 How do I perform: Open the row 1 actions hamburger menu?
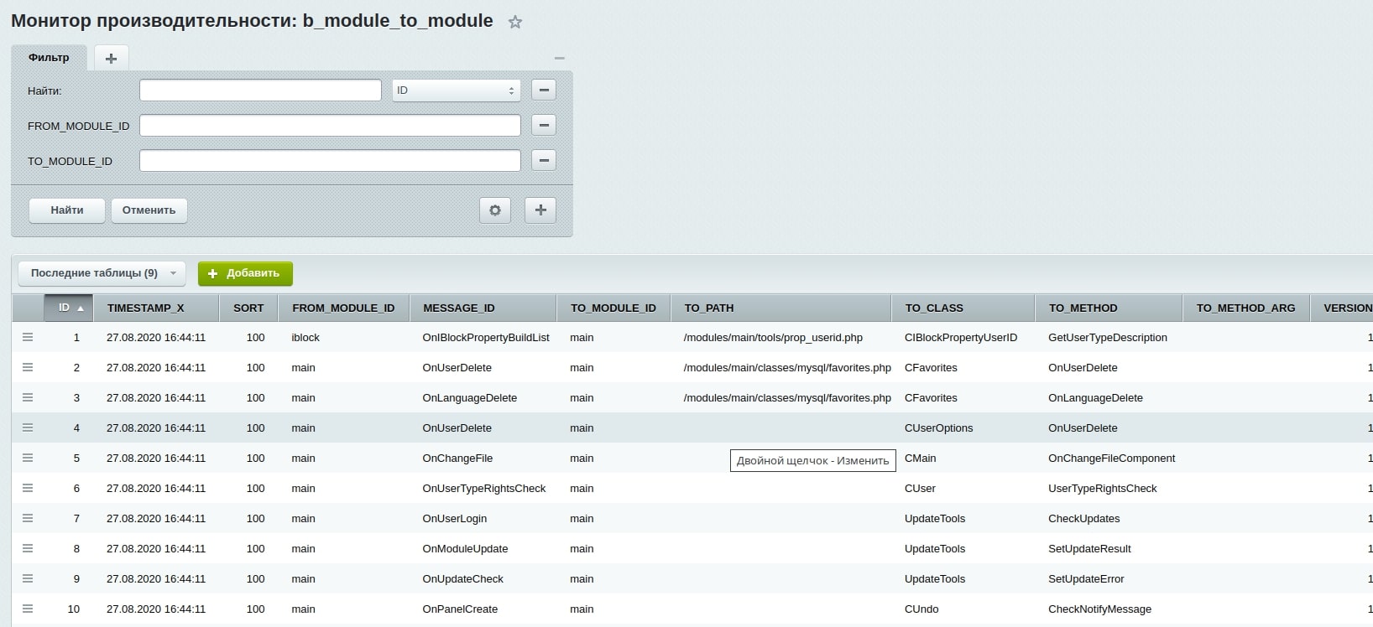[28, 337]
